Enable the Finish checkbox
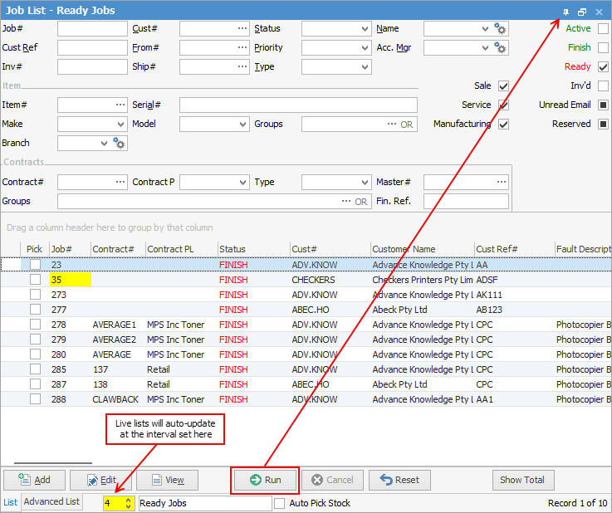 tap(603, 47)
